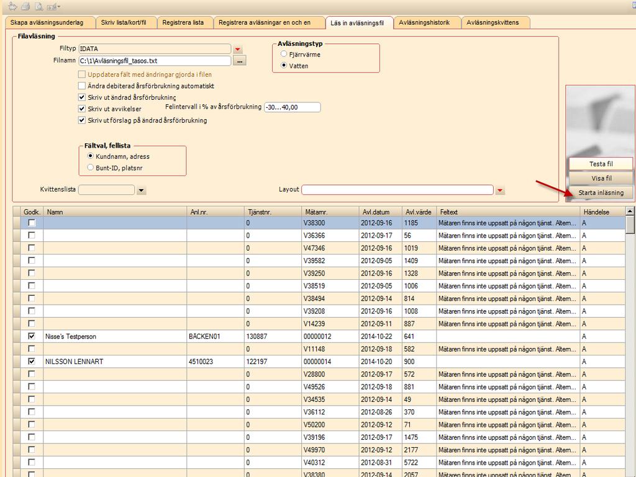Image resolution: width=636 pixels, height=477 pixels.
Task: Sort by the Avl.datum column header
Action: coord(381,212)
